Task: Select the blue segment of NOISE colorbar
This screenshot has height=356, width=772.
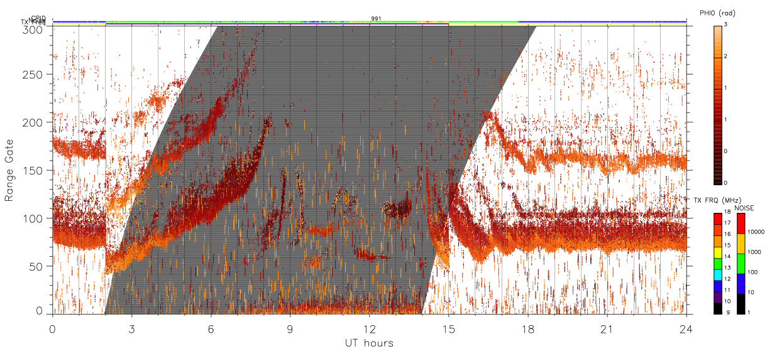Action: pos(740,283)
